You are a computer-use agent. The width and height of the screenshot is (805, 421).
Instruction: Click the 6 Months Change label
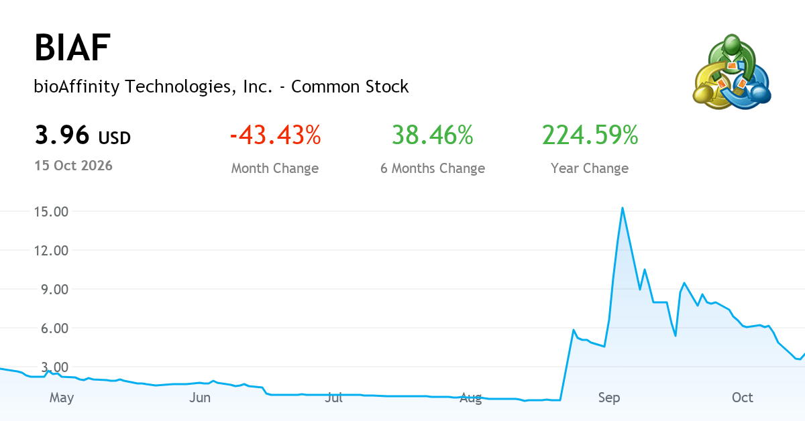point(433,168)
